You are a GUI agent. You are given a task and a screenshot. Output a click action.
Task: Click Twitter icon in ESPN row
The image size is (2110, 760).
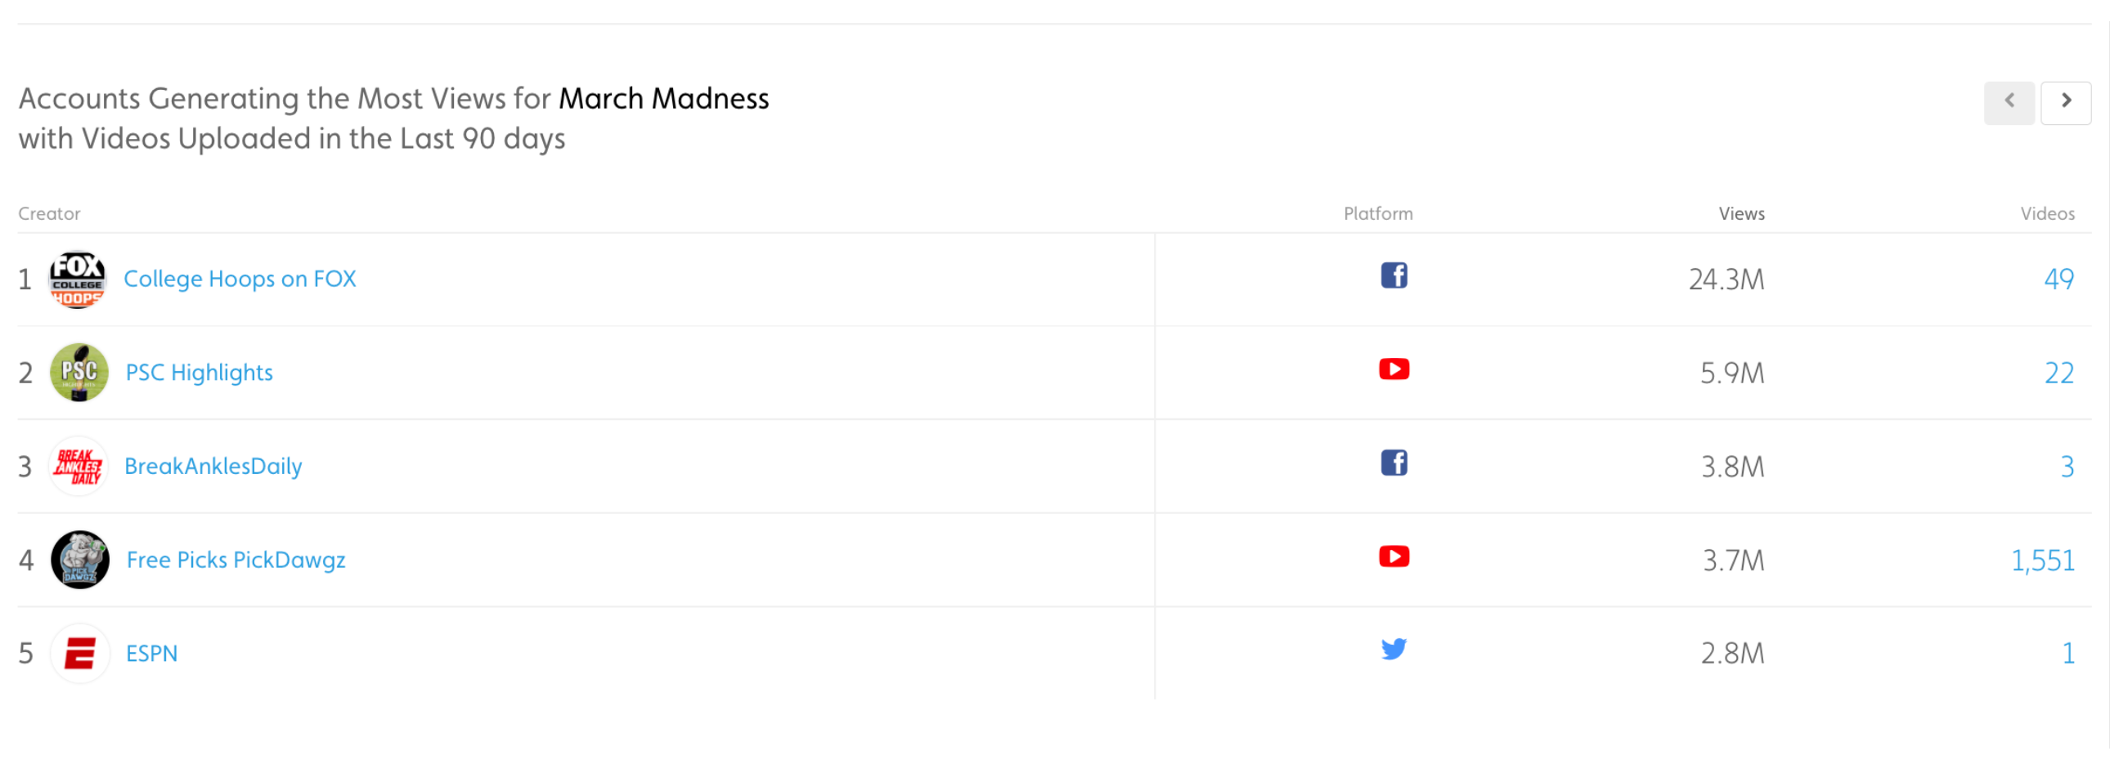[1394, 650]
